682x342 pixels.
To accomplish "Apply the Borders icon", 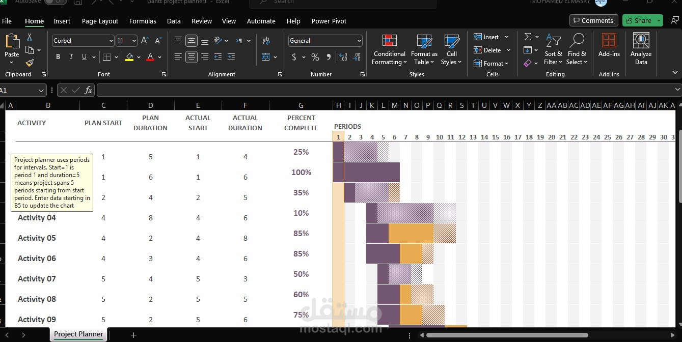I will pyautogui.click(x=106, y=57).
